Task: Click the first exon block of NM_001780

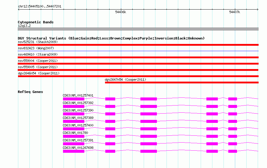Action: coord(73,136)
